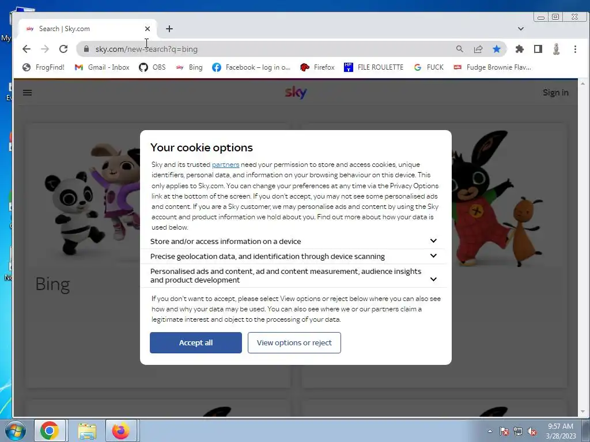
Task: Open the FILE ROULETTE bookmark
Action: click(373, 67)
